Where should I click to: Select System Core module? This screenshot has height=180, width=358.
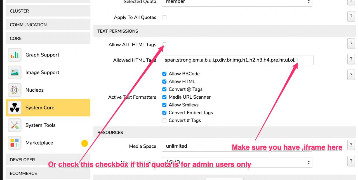(x=48, y=108)
